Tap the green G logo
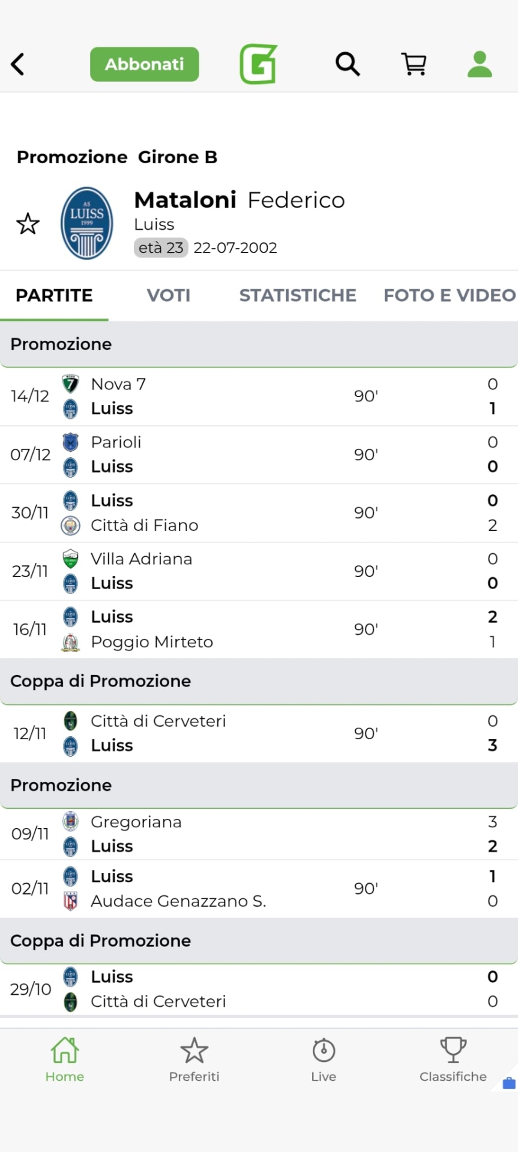 tap(259, 64)
